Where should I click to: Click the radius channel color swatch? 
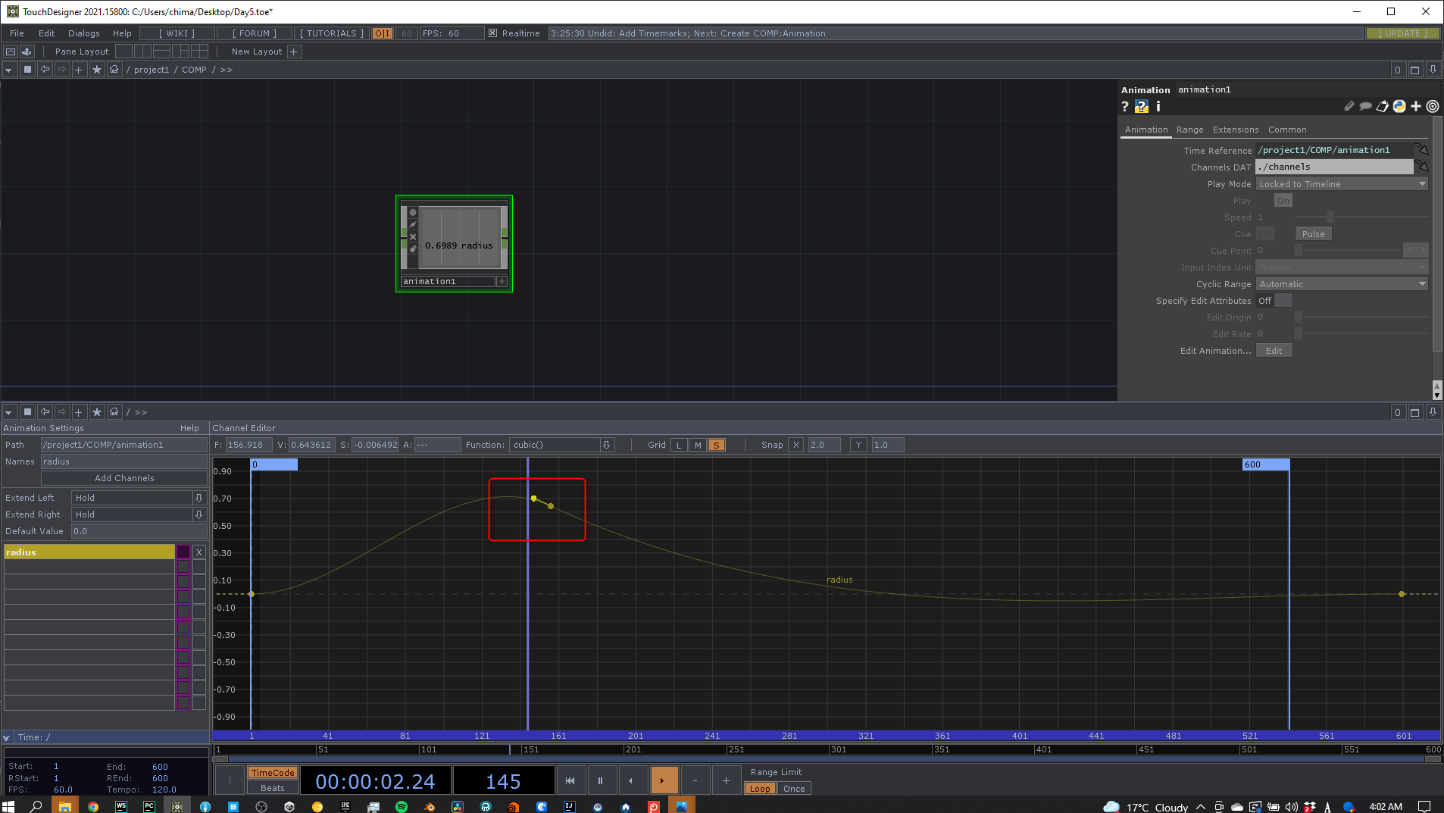(x=183, y=552)
